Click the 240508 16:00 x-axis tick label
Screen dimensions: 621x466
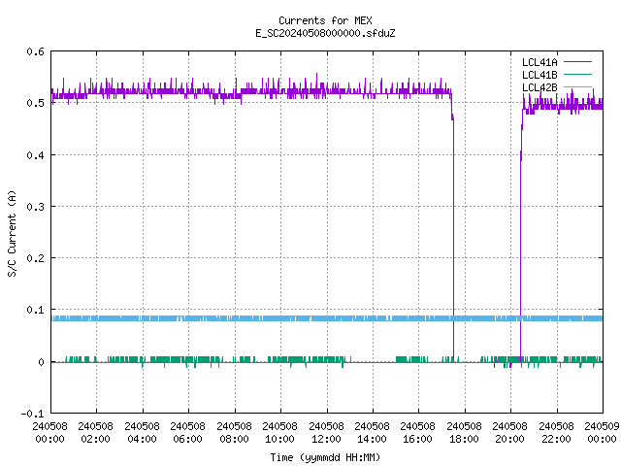point(417,433)
